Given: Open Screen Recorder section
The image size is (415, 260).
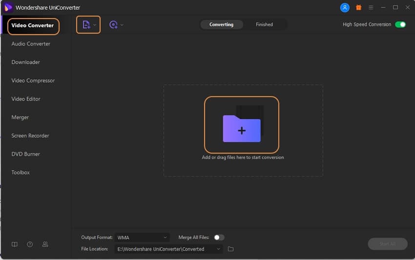Looking at the screenshot, I should point(30,136).
